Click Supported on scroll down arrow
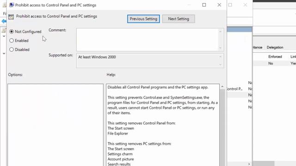The width and height of the screenshot is (296, 166). tap(220, 65)
